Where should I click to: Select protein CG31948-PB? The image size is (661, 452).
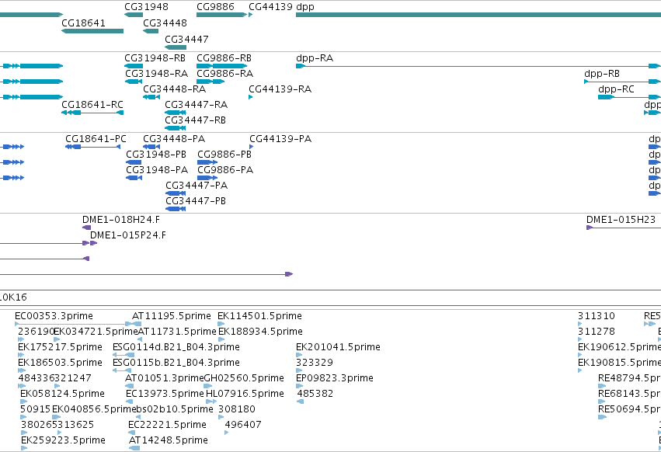[156, 155]
